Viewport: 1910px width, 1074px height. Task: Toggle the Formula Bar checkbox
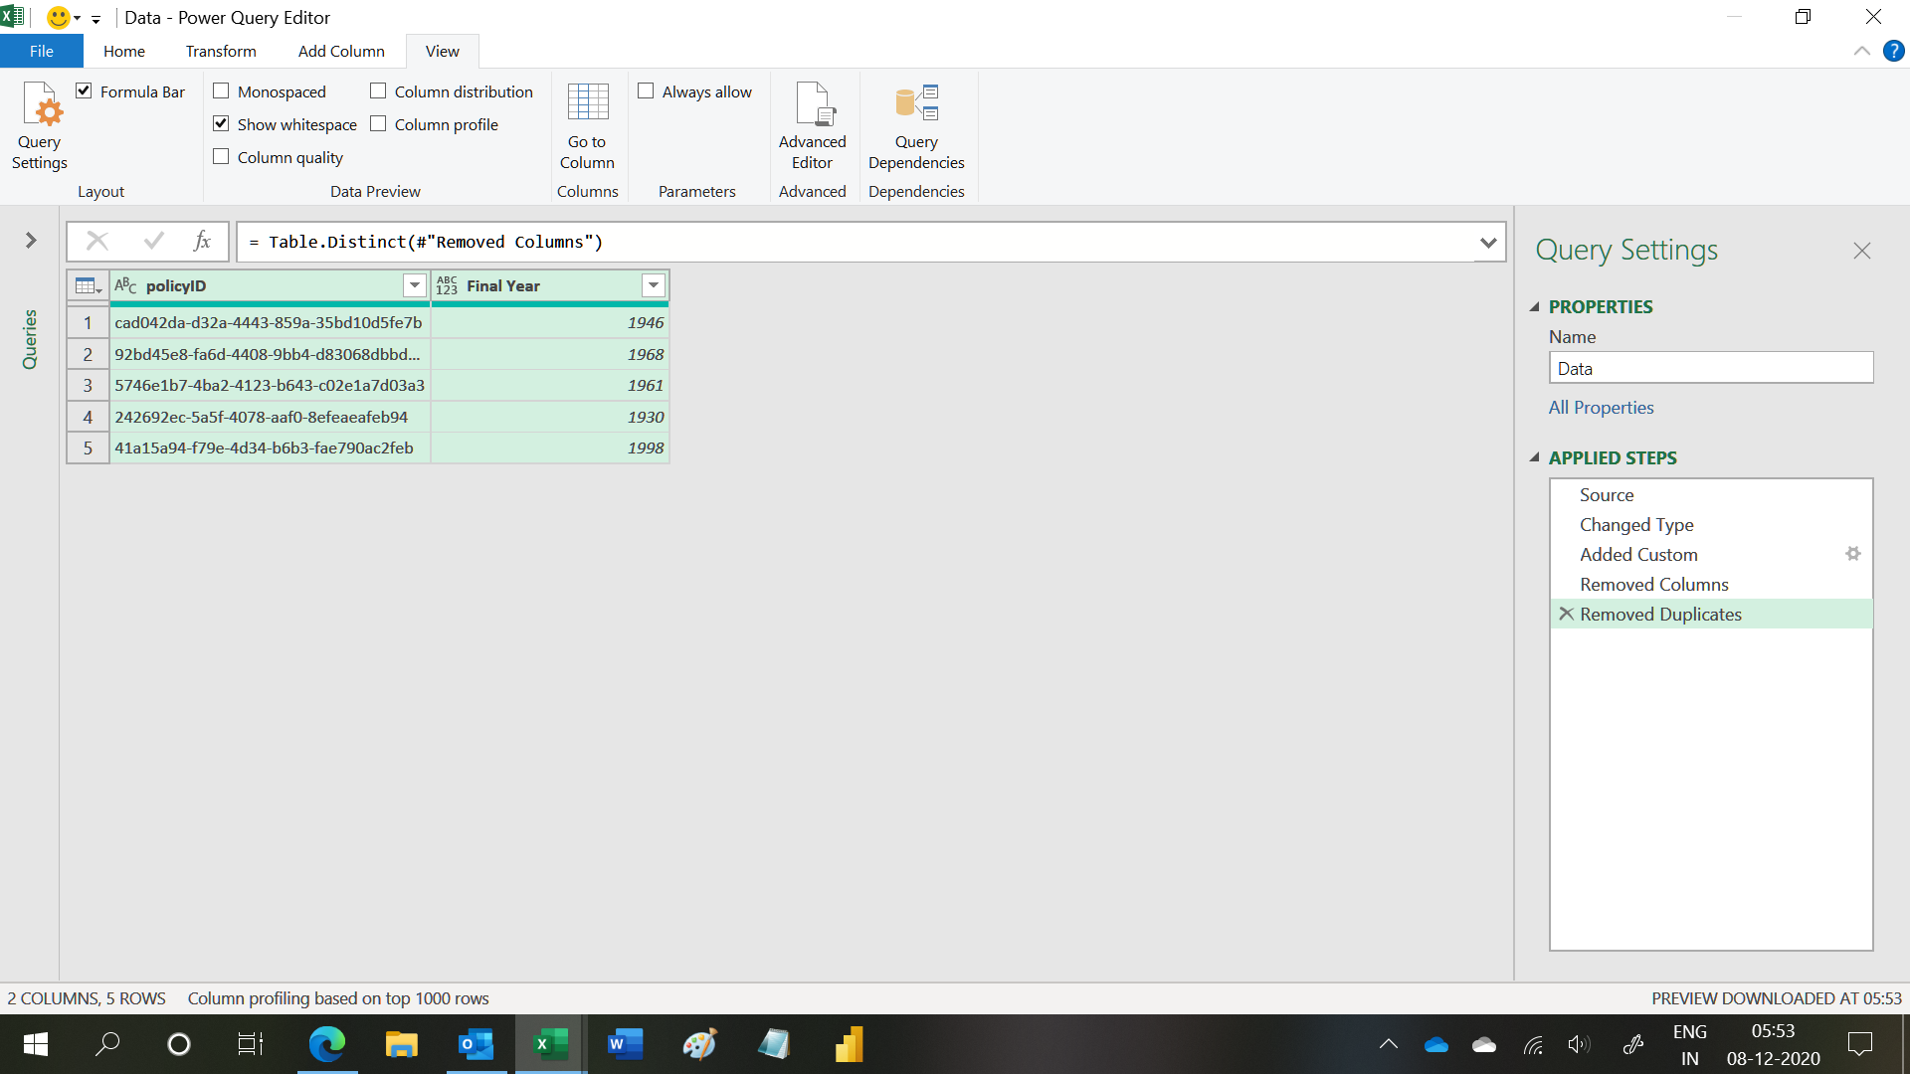(x=85, y=90)
